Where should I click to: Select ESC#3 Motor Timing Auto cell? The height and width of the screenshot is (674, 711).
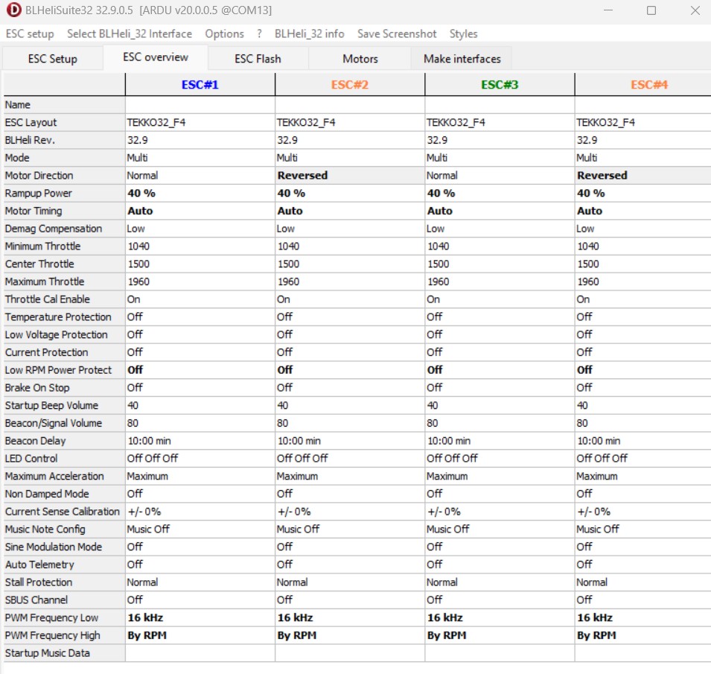click(x=500, y=211)
